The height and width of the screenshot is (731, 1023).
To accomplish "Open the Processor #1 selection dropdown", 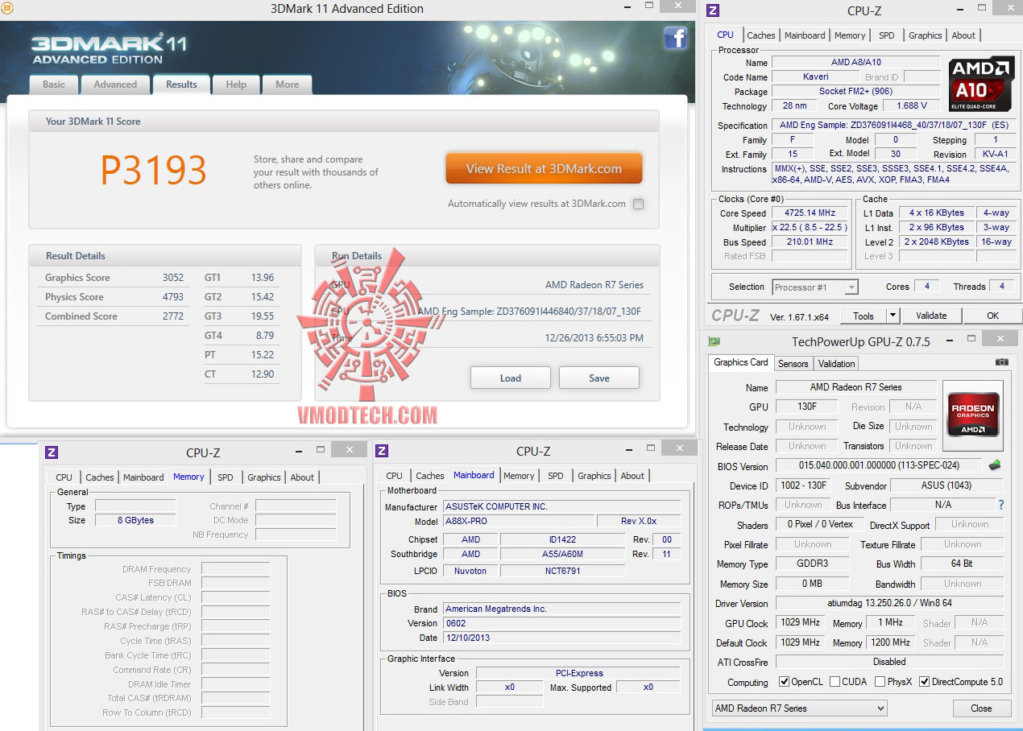I will (x=815, y=287).
